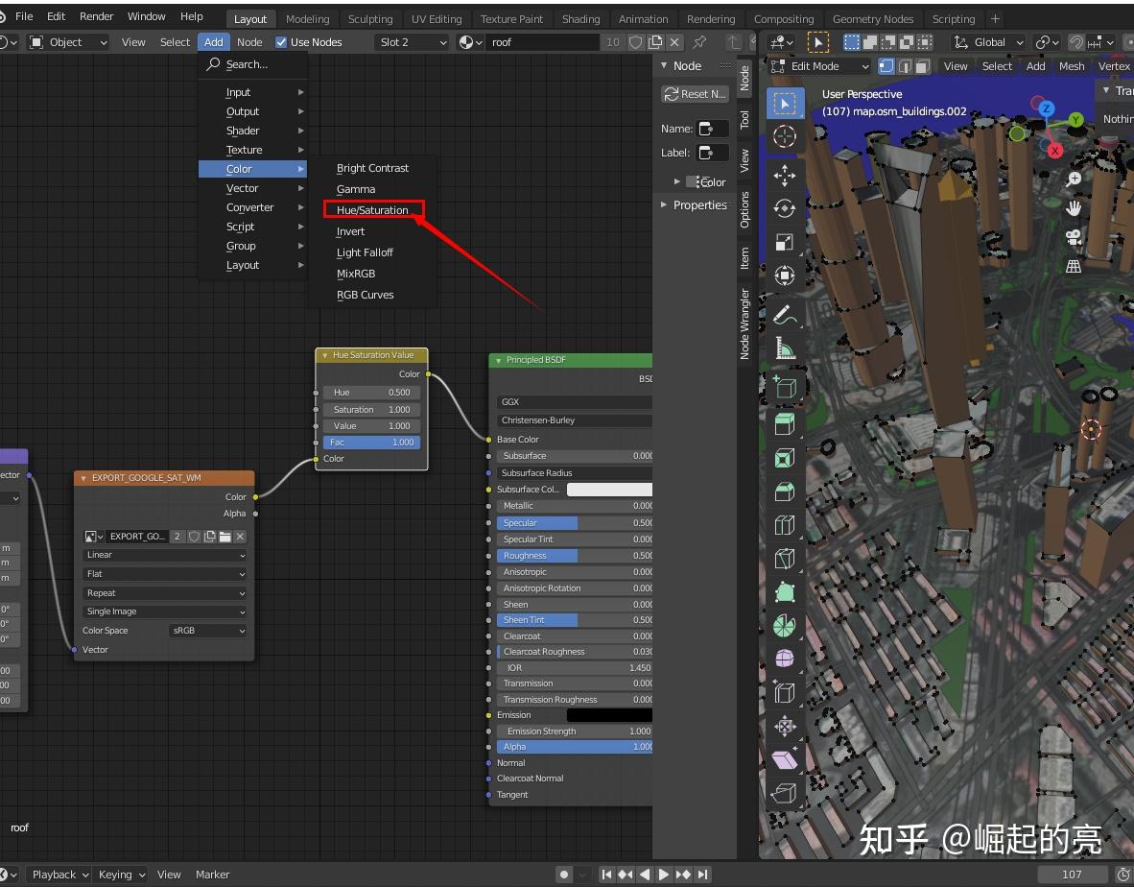This screenshot has width=1134, height=887.
Task: Select the 3D Cursor tool
Action: pyautogui.click(x=785, y=136)
